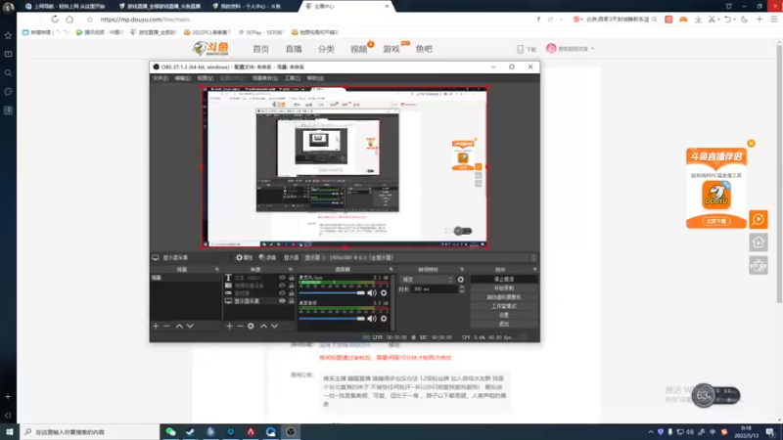Click the stop streaming button

click(x=503, y=280)
